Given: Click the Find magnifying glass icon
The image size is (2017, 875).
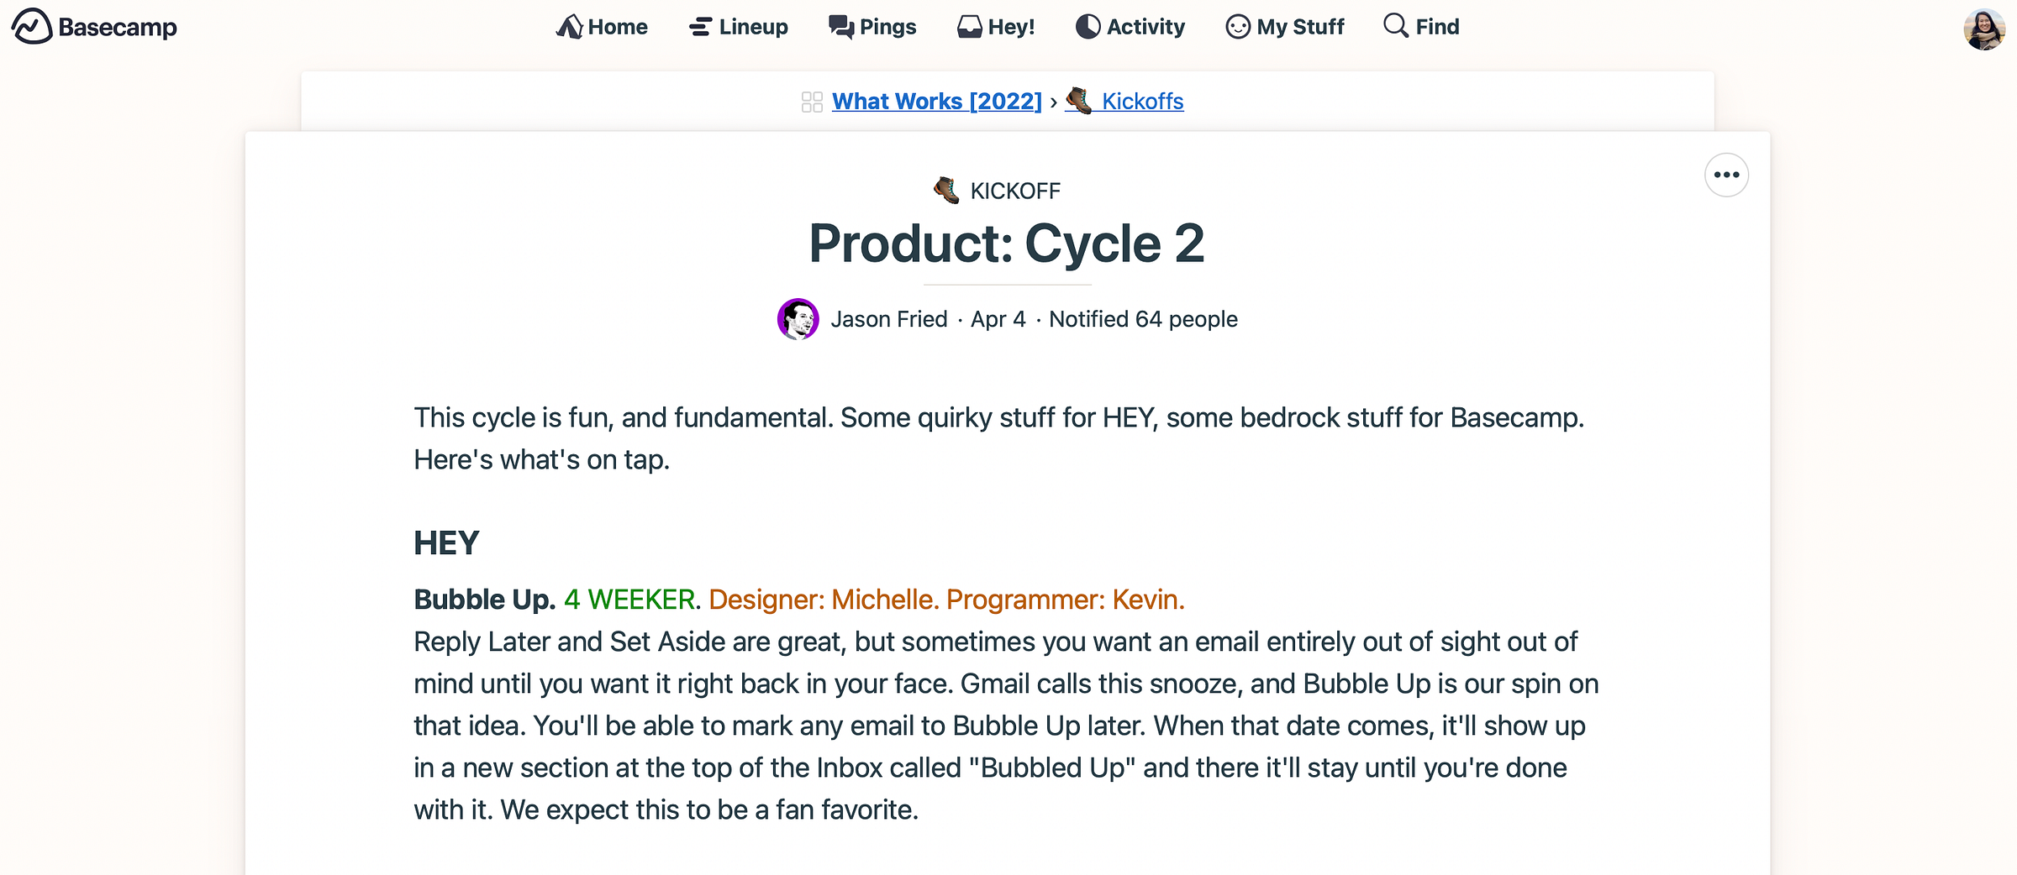Looking at the screenshot, I should tap(1395, 25).
